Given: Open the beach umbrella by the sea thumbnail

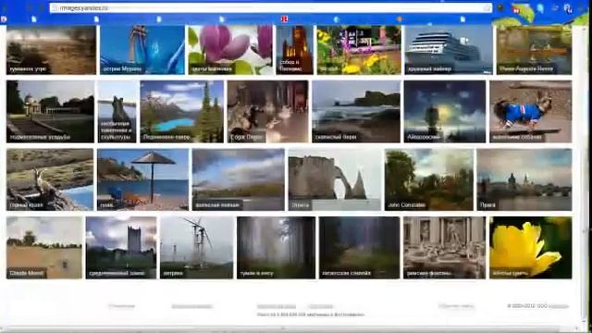Looking at the screenshot, I should click(142, 179).
